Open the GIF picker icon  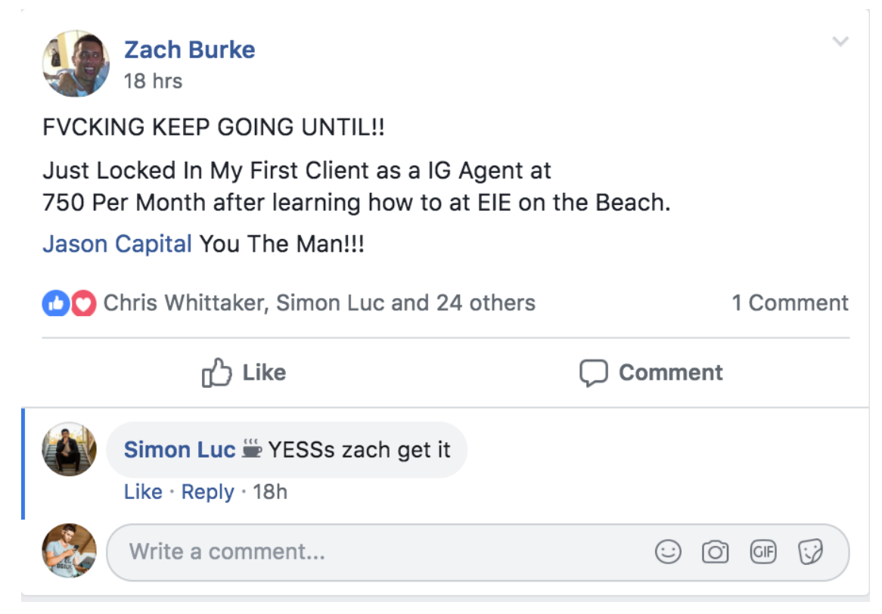[762, 552]
